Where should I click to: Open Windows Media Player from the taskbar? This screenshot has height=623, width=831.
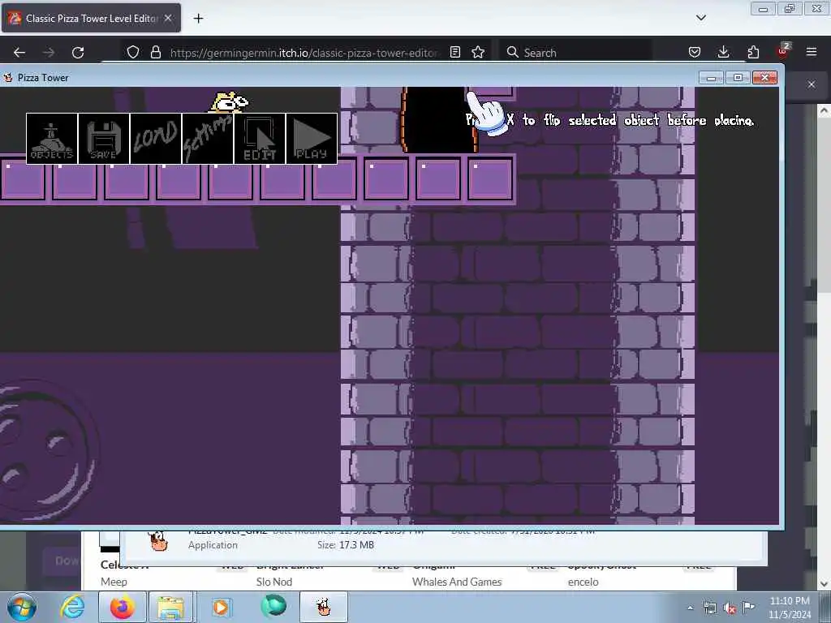pos(221,607)
